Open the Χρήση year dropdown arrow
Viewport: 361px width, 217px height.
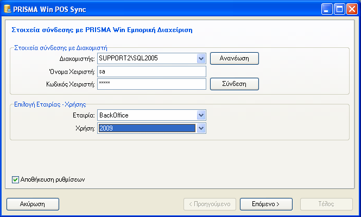pos(201,128)
